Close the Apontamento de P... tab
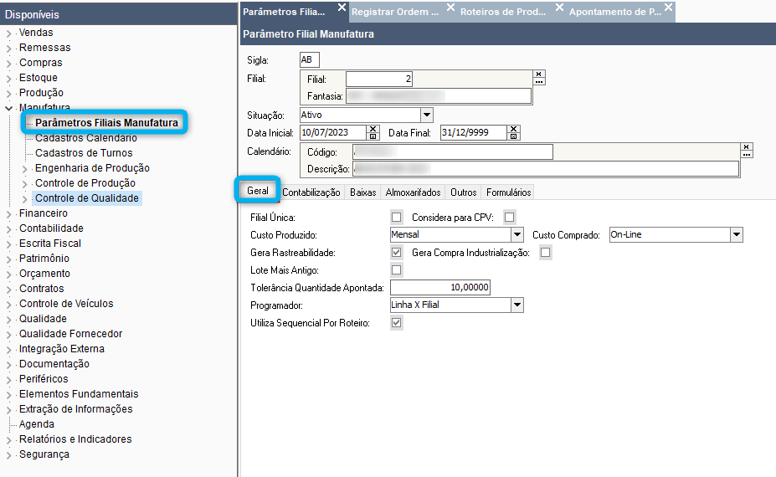This screenshot has width=776, height=477. point(669,8)
